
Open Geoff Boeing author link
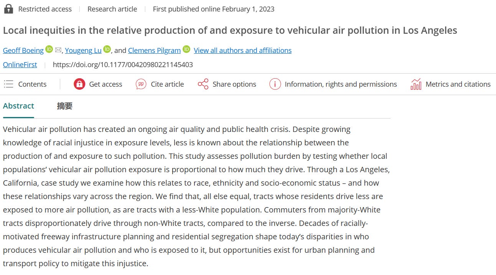pyautogui.click(x=23, y=50)
